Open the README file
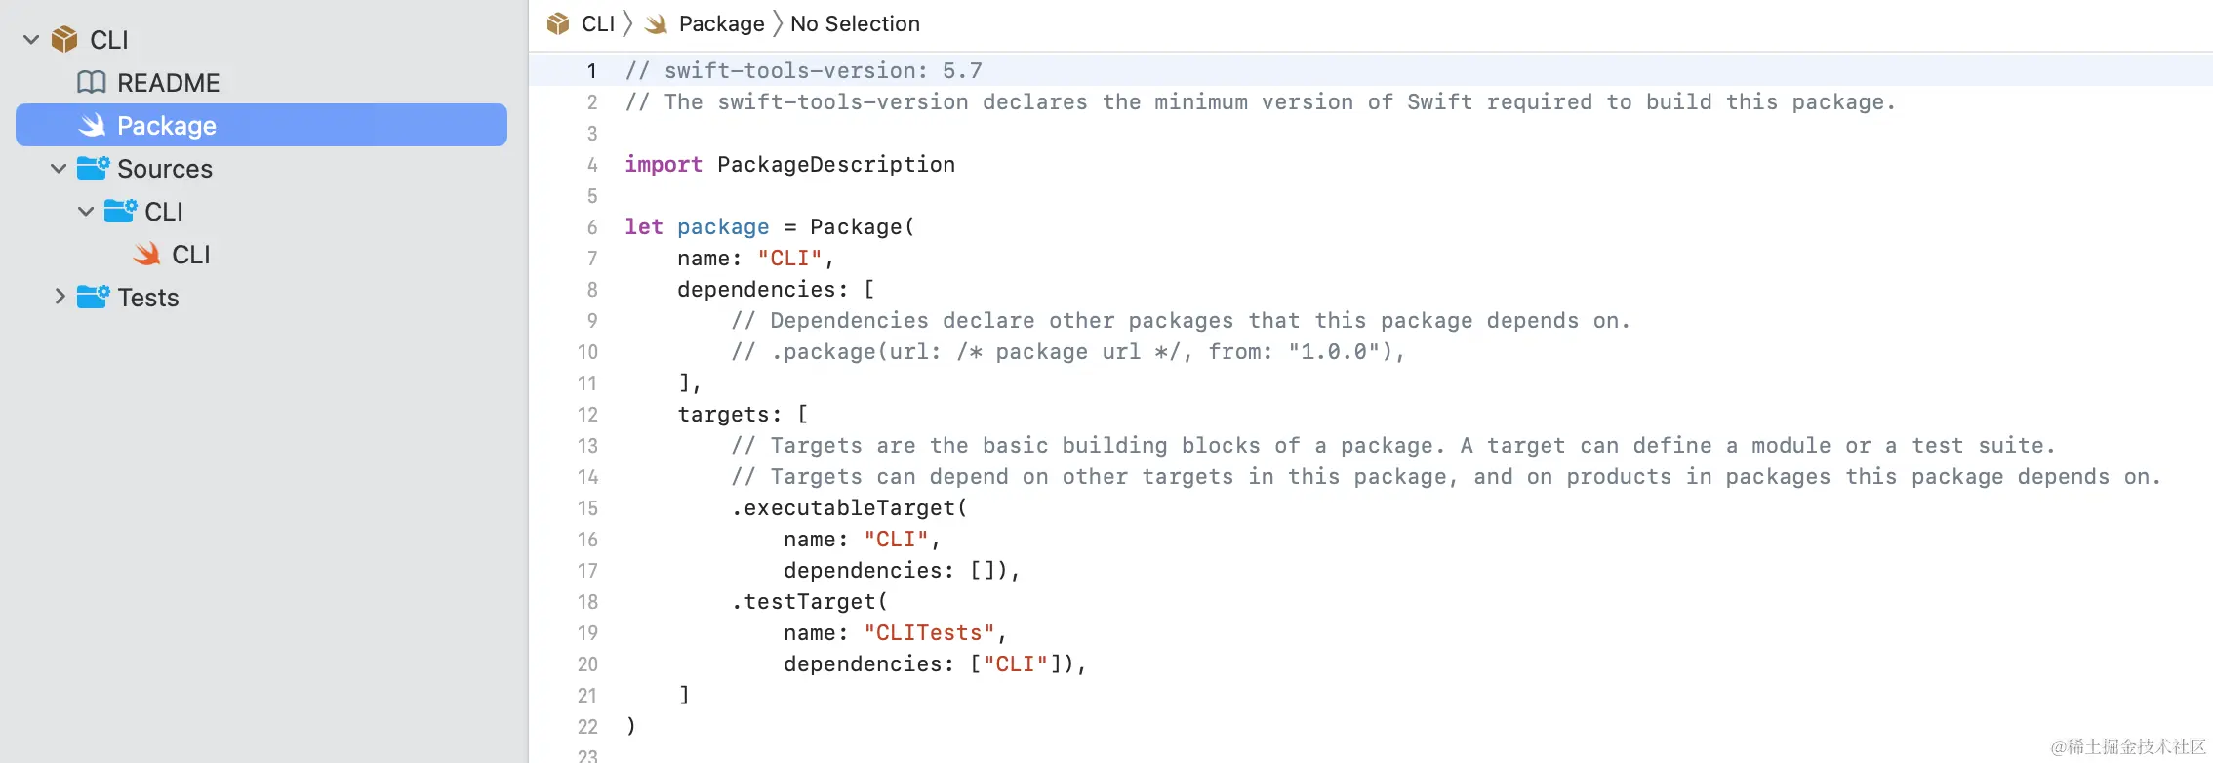 168,83
